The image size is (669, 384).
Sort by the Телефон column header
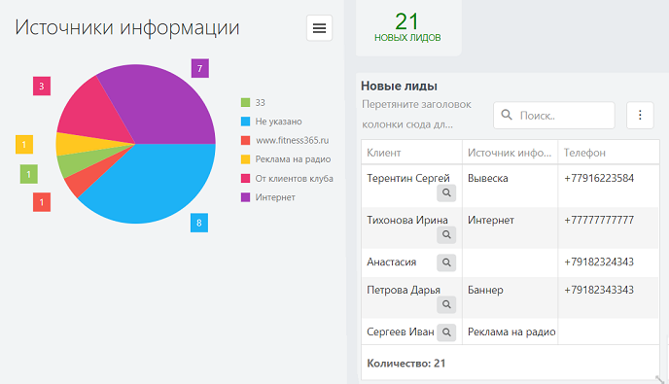pyautogui.click(x=609, y=153)
